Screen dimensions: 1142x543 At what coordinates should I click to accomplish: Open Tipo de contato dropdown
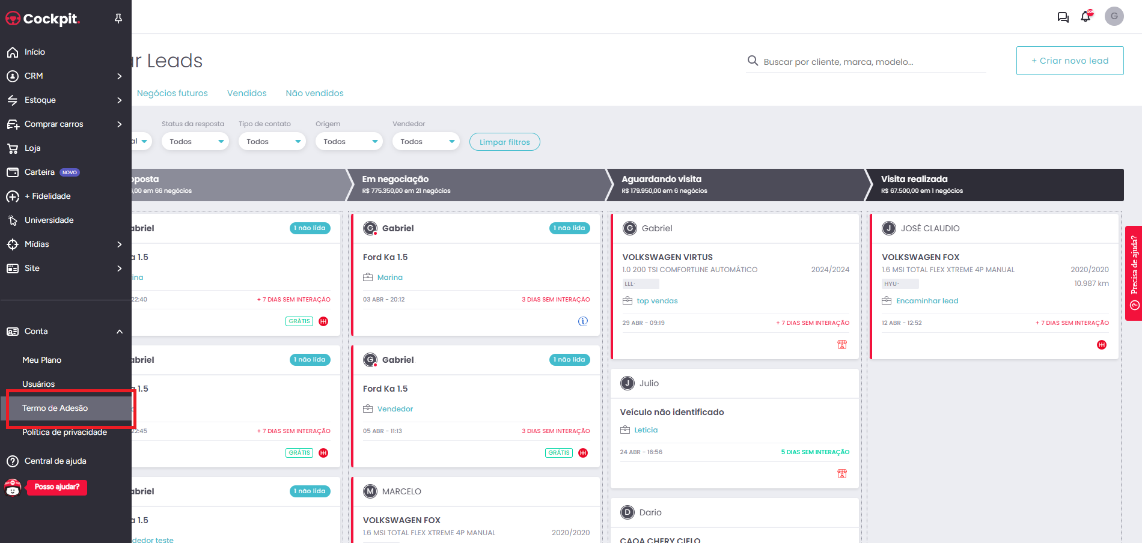click(272, 142)
